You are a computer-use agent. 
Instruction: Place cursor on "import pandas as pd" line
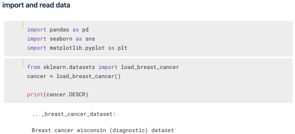[x=58, y=30]
